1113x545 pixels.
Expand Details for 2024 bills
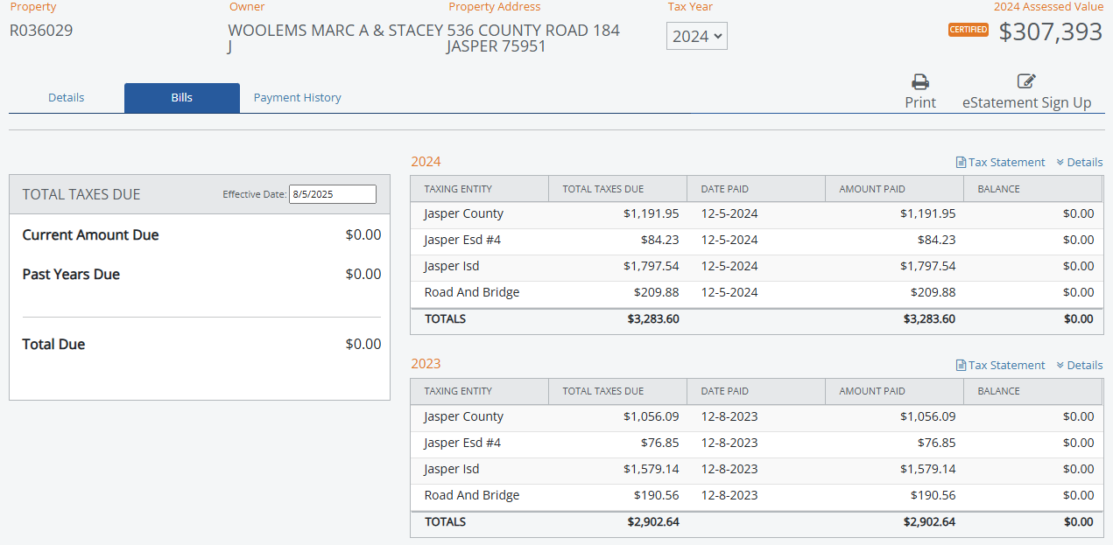(x=1084, y=162)
